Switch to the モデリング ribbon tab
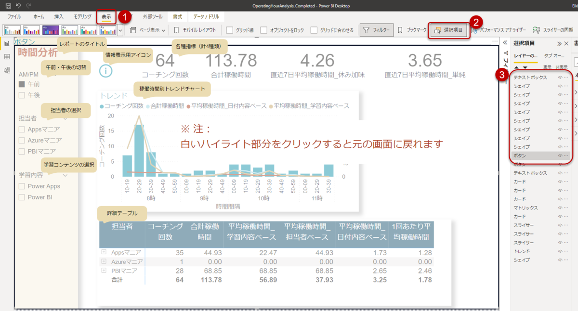 82,16
